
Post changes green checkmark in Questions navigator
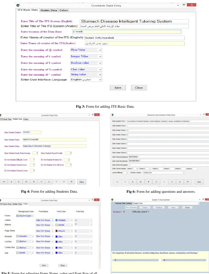pos(172,182)
